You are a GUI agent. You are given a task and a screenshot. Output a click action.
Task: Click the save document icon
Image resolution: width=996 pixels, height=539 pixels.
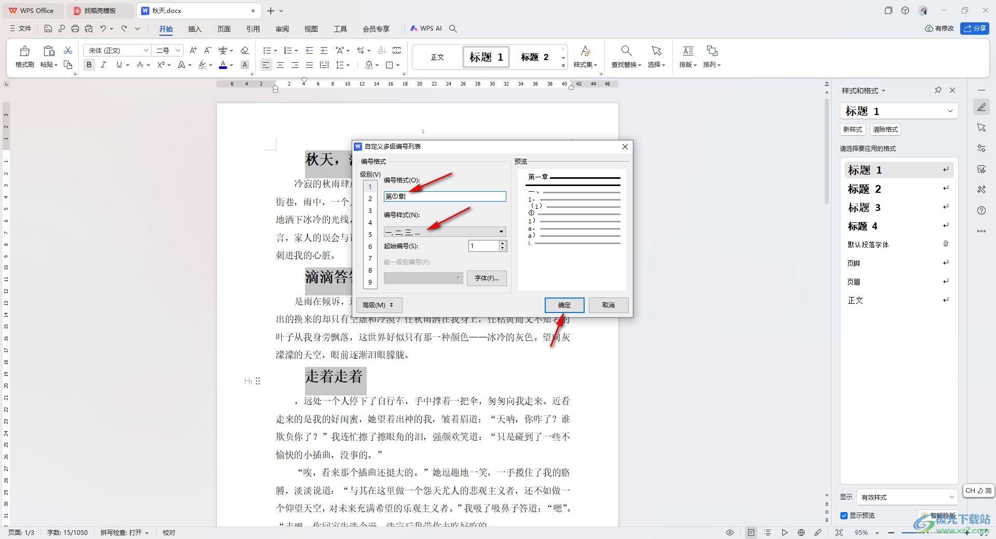(x=48, y=29)
